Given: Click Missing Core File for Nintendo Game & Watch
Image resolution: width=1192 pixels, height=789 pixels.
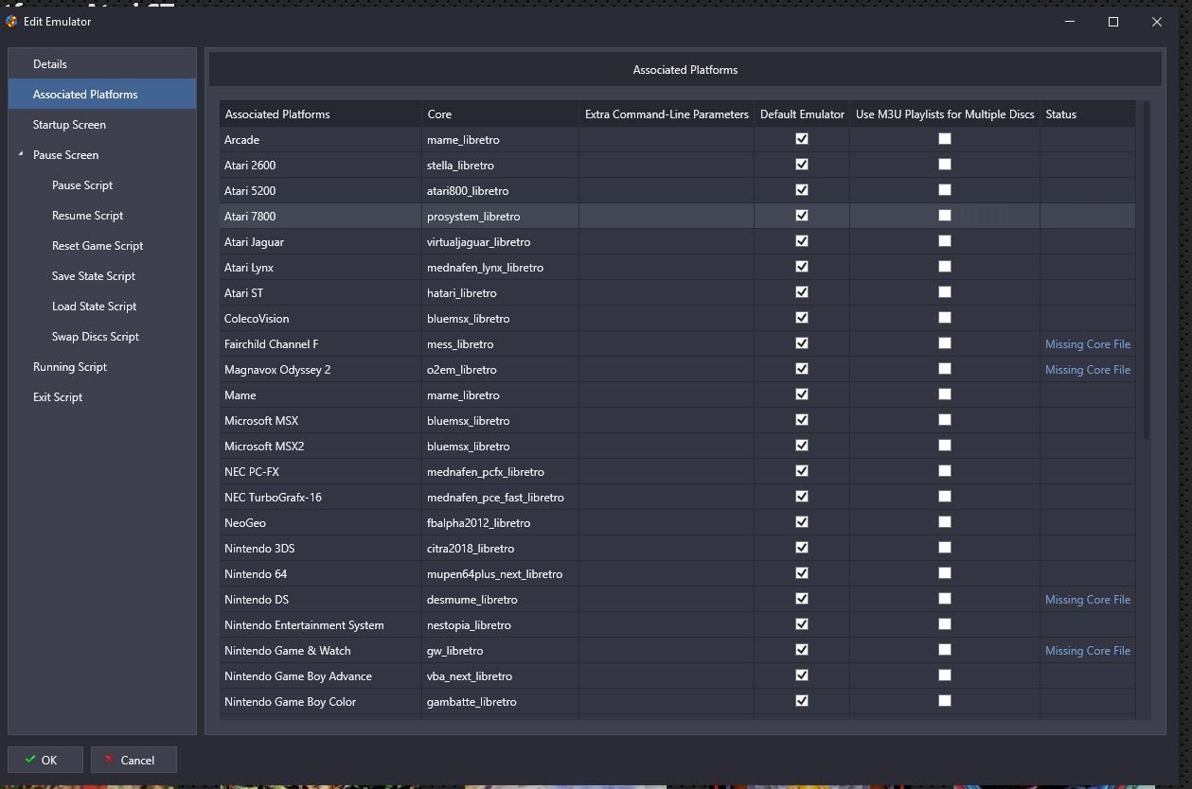Looking at the screenshot, I should (1088, 651).
